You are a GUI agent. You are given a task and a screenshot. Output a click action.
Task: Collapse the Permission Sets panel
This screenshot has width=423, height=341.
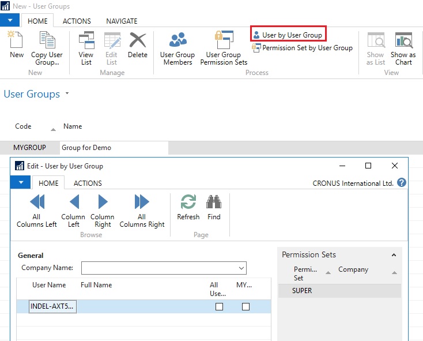click(x=394, y=255)
